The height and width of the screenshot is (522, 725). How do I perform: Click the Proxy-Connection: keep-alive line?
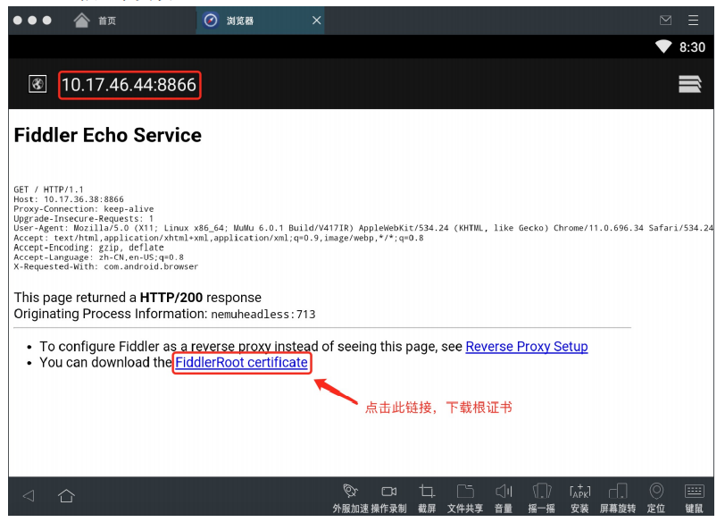(x=84, y=209)
